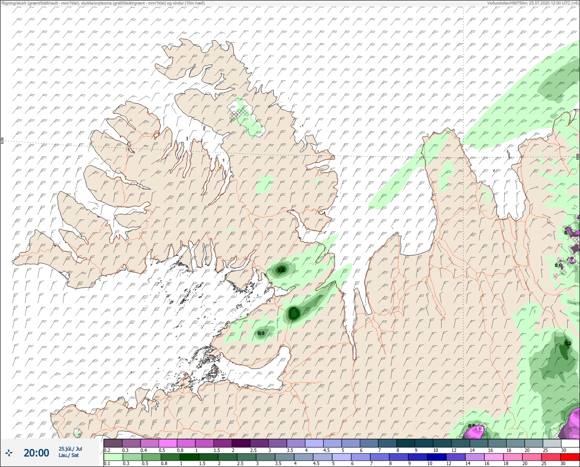Select the light pink 16 swatch in lower legend
The height and width of the screenshot is (467, 580).
pyautogui.click(x=493, y=457)
